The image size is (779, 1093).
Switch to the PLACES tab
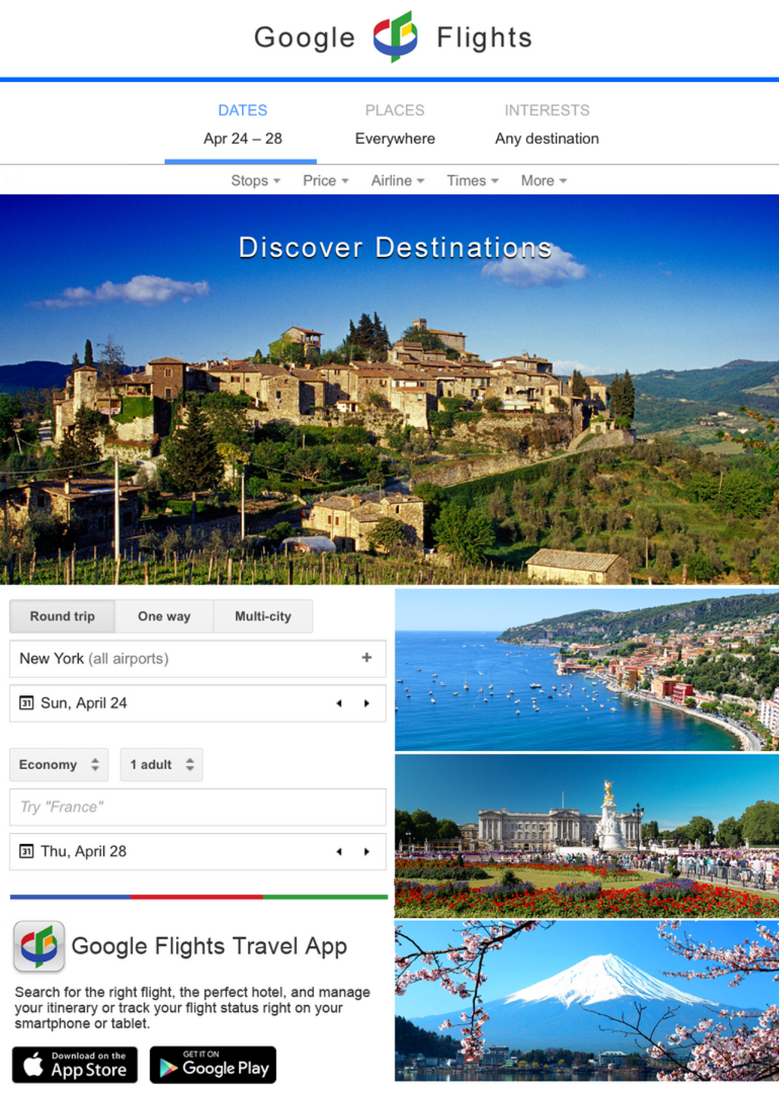[x=395, y=124]
